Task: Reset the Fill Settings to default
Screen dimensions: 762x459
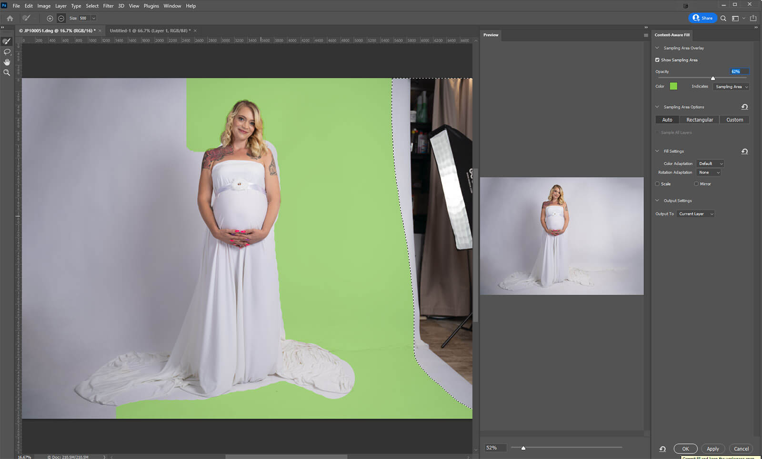Action: 744,151
